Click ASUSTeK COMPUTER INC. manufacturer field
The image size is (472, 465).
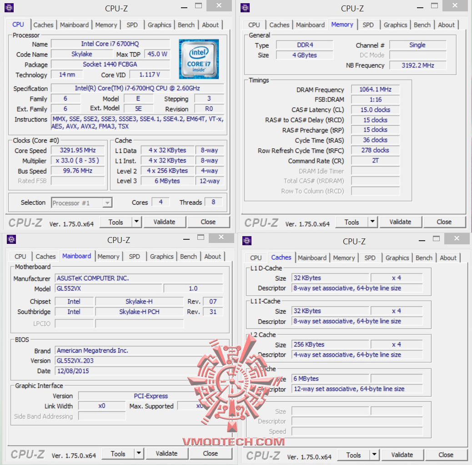coord(139,278)
